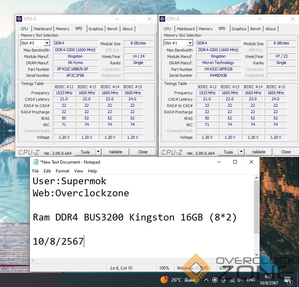
Task: Click the Close button in the Slot #3 CPU-Z window
Action: 143,152
